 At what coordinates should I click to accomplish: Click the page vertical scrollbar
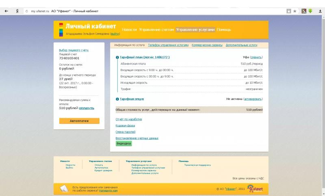click(x=323, y=103)
